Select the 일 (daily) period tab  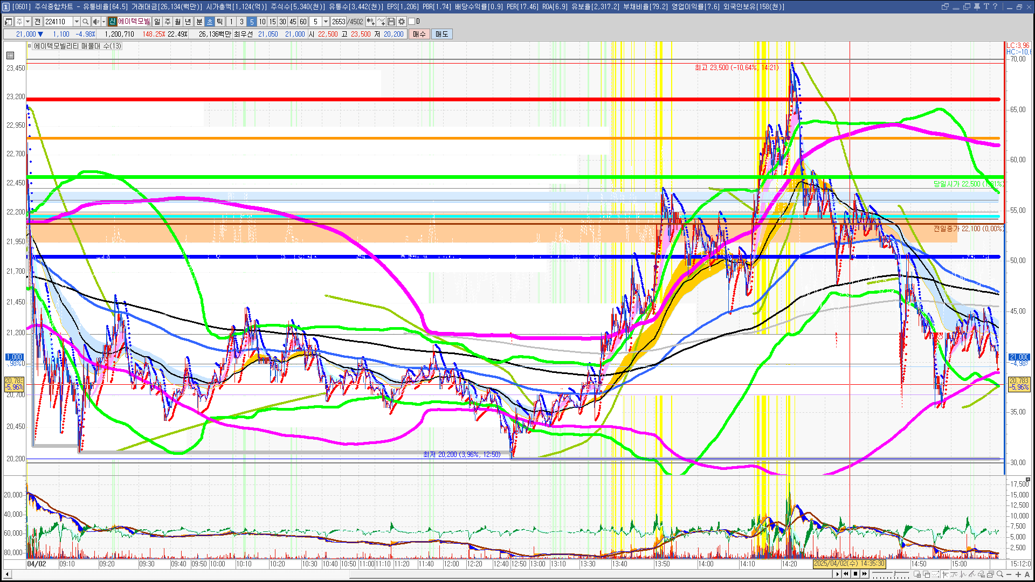coord(157,22)
